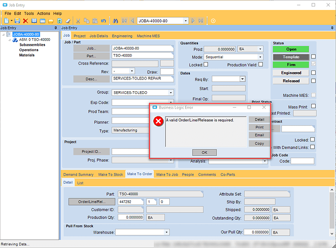
Task: Open the JOBA-40000-80 toolbar combo dropdown
Action: 186,21
